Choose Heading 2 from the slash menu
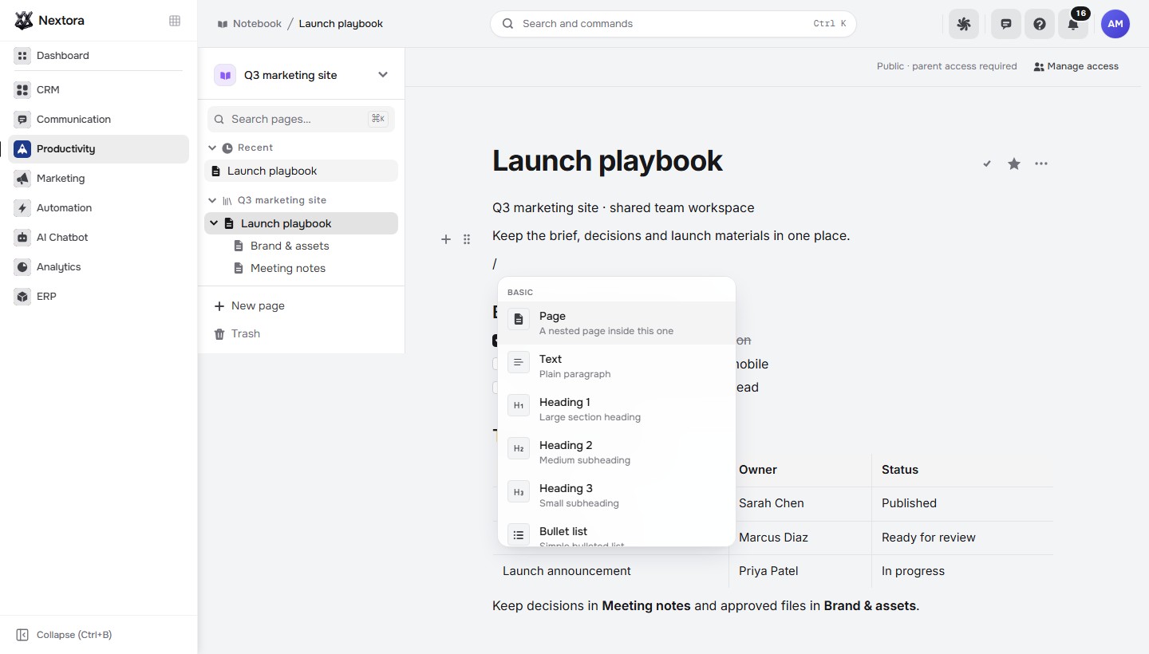 [616, 452]
